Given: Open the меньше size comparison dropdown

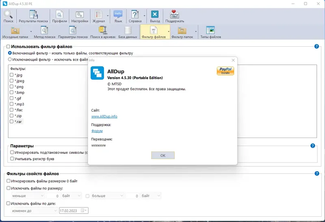Looking at the screenshot, I should [28, 196].
